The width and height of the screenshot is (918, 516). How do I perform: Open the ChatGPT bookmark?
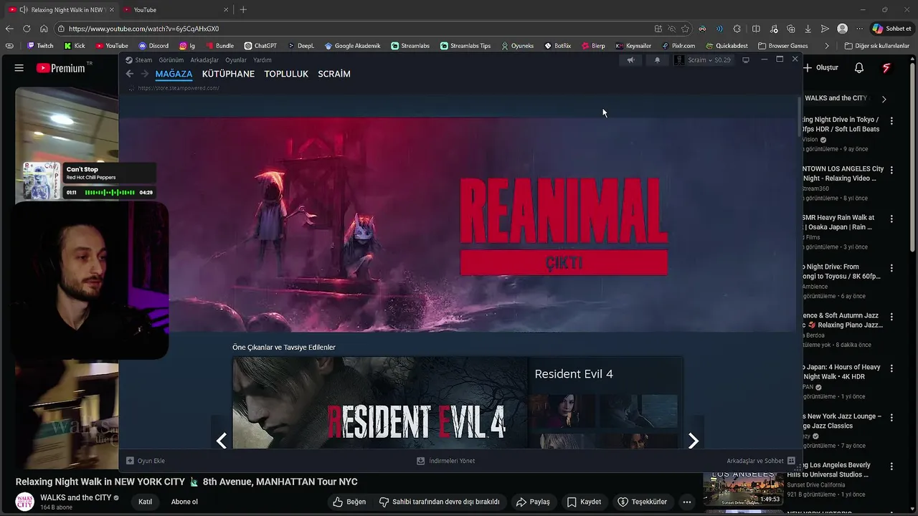260,46
